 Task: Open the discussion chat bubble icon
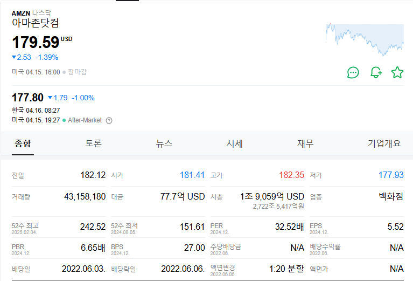click(353, 73)
